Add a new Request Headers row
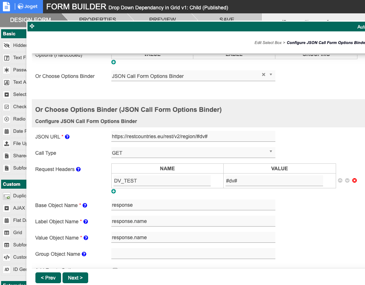This screenshot has height=285, width=365. tap(113, 191)
